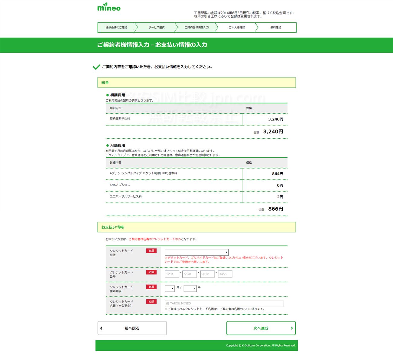
Task: Click the Aプラン シングルタイプ row label
Action: coord(143,173)
